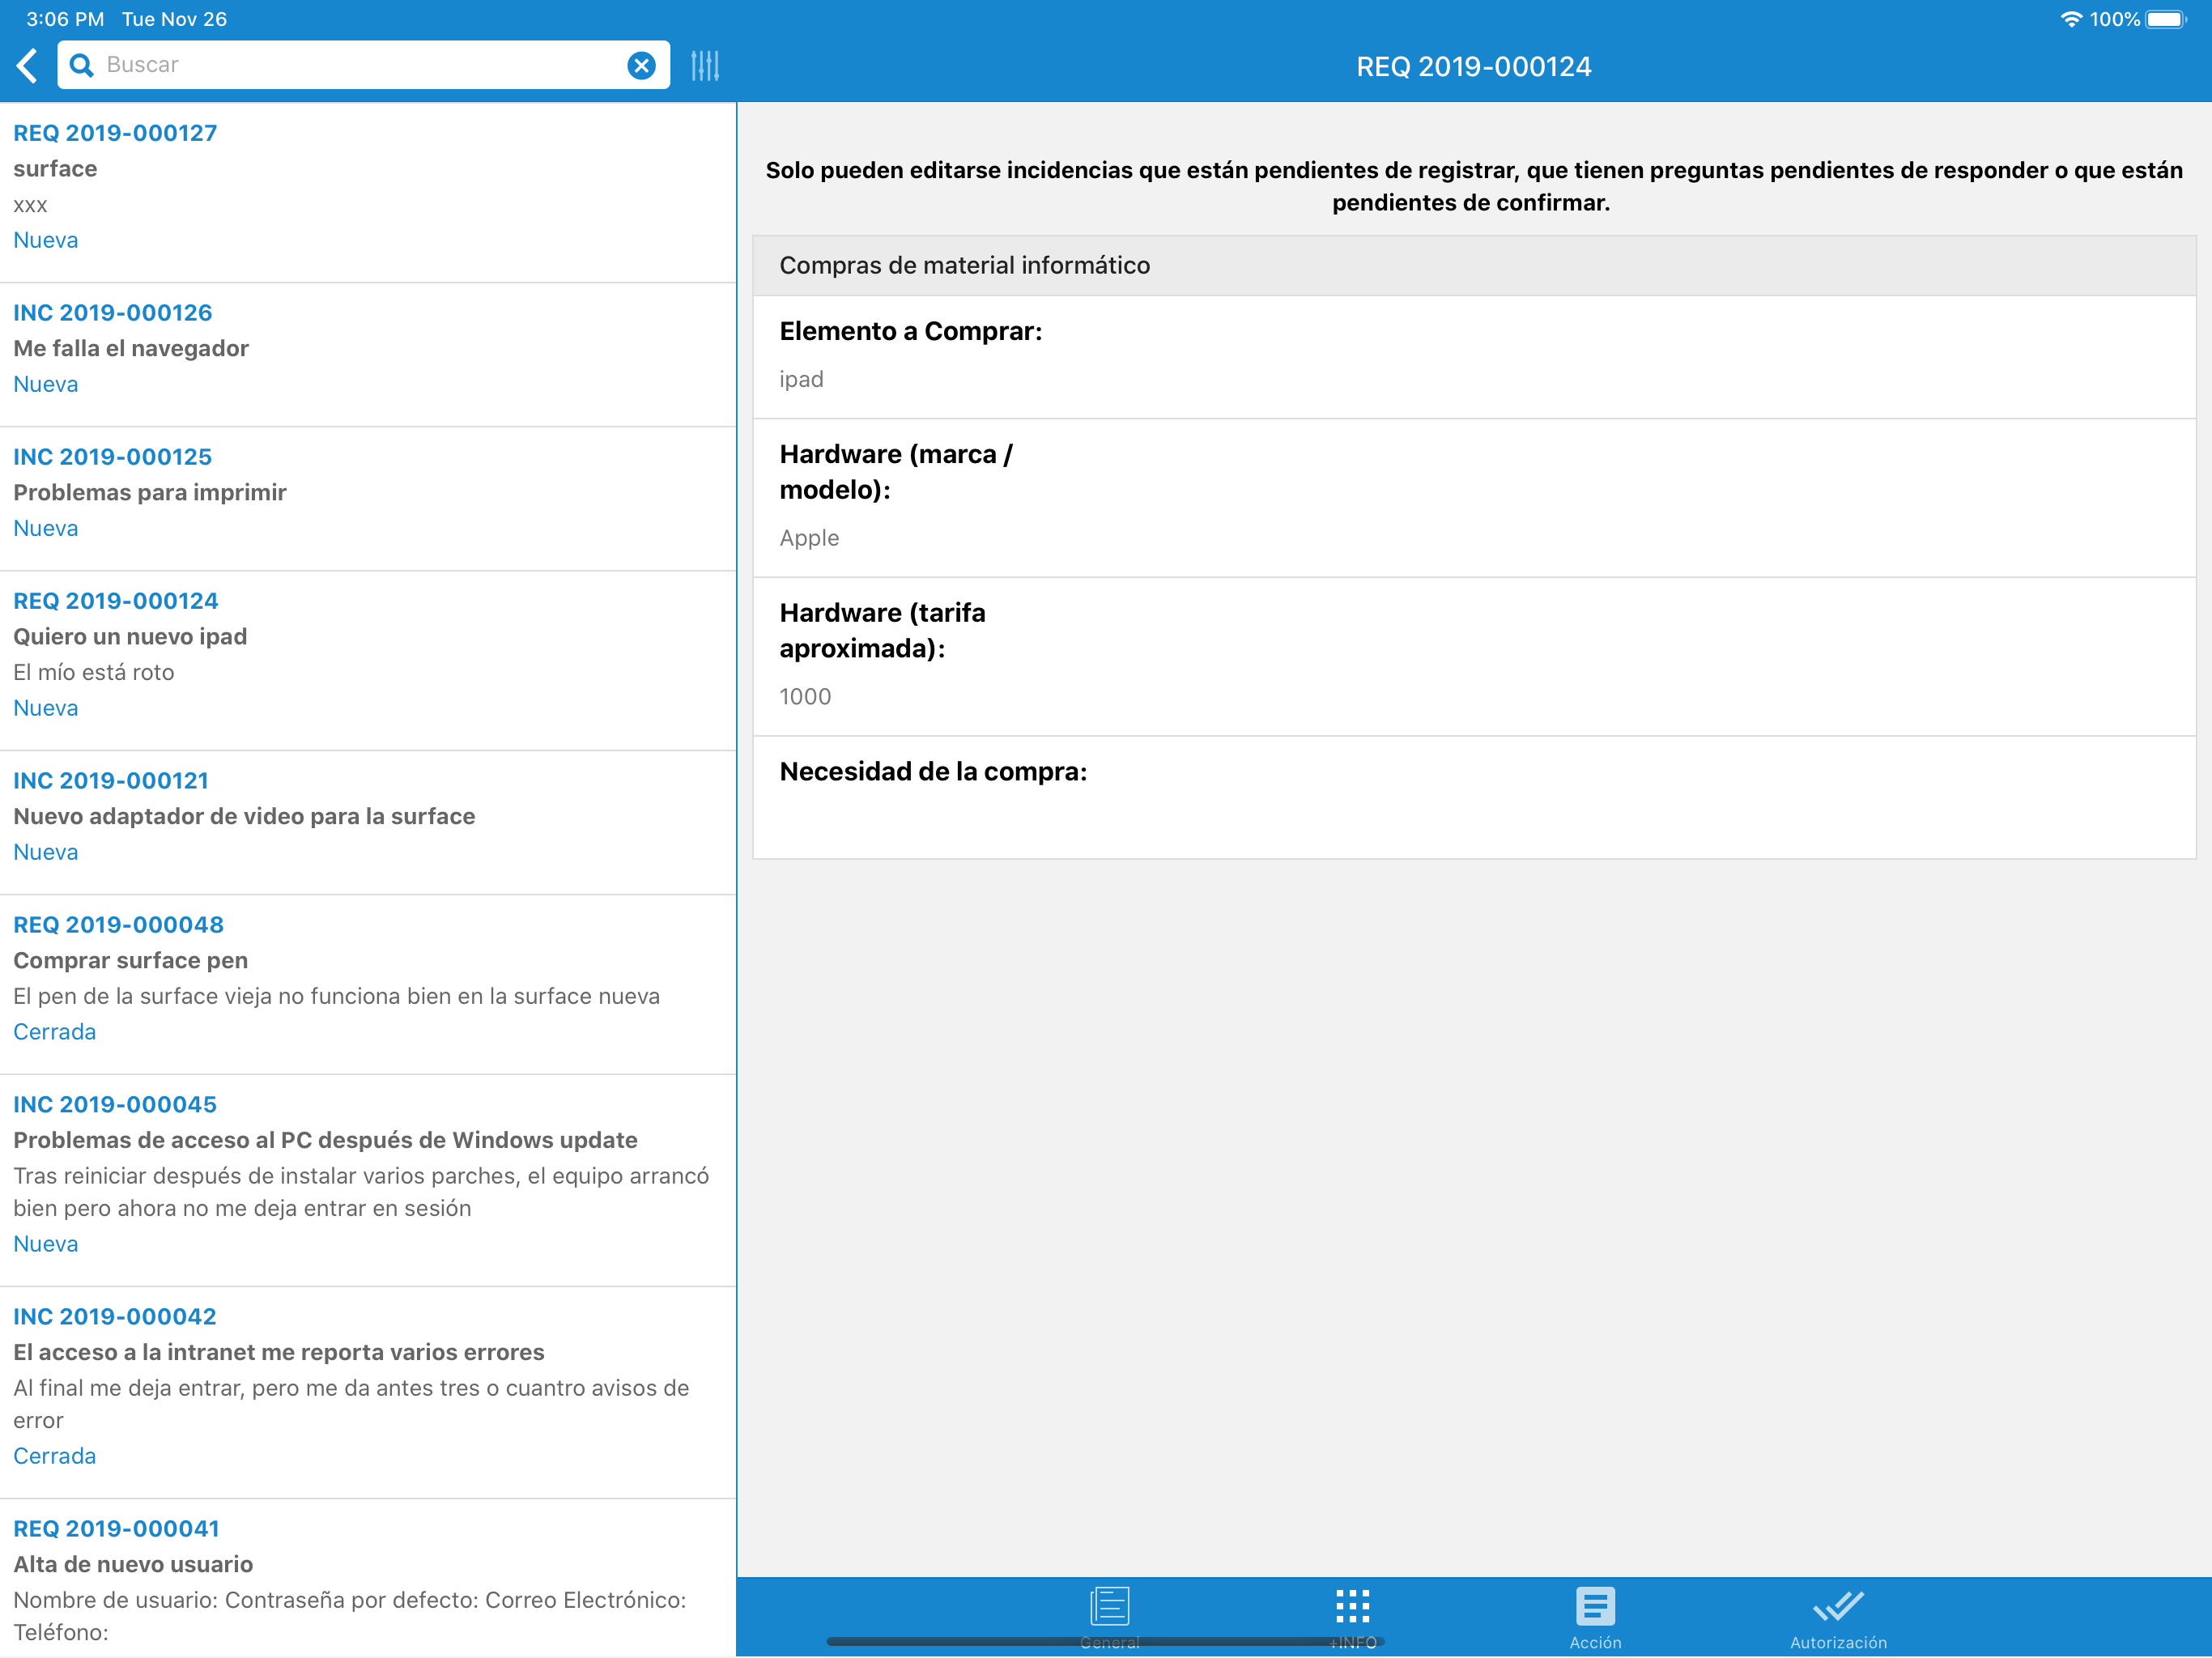Clear the search field with X button
The height and width of the screenshot is (1658, 2212).
641,65
